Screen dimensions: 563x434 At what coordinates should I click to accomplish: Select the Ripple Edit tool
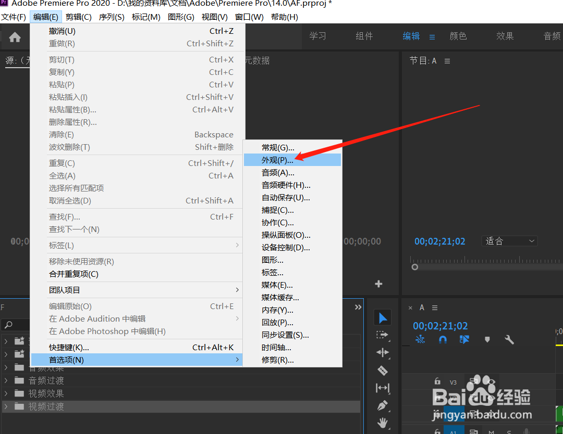383,353
